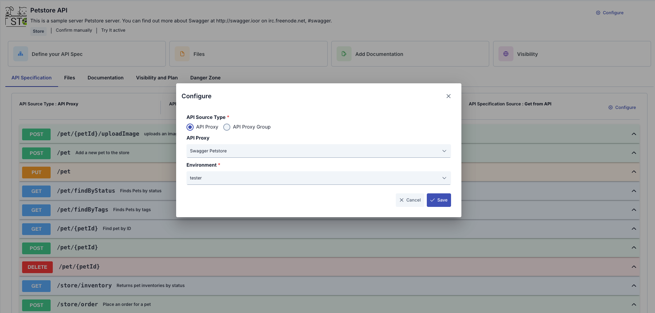
Task: Click the Cancel button in dialog
Action: click(x=410, y=200)
